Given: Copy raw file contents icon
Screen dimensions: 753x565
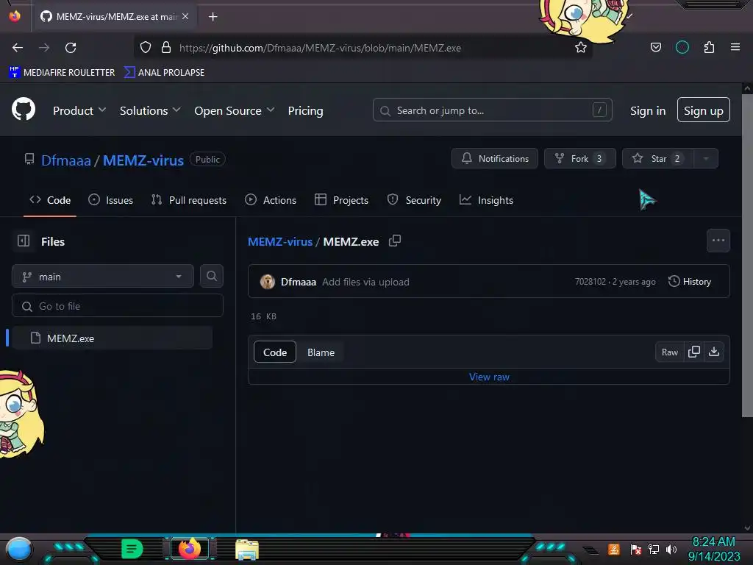Looking at the screenshot, I should click(x=693, y=352).
